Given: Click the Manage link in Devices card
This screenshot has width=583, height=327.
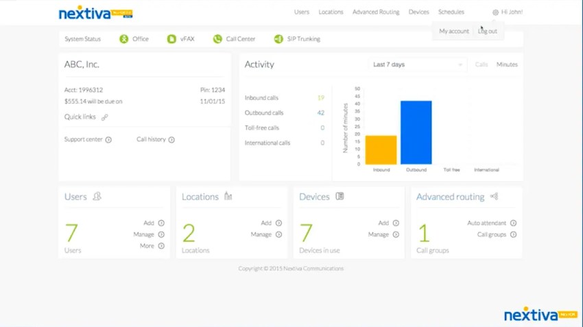Looking at the screenshot, I should [x=379, y=234].
